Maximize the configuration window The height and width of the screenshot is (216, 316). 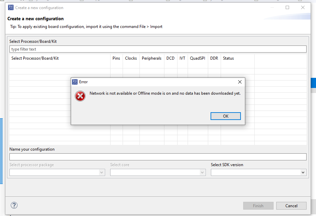[287, 7]
